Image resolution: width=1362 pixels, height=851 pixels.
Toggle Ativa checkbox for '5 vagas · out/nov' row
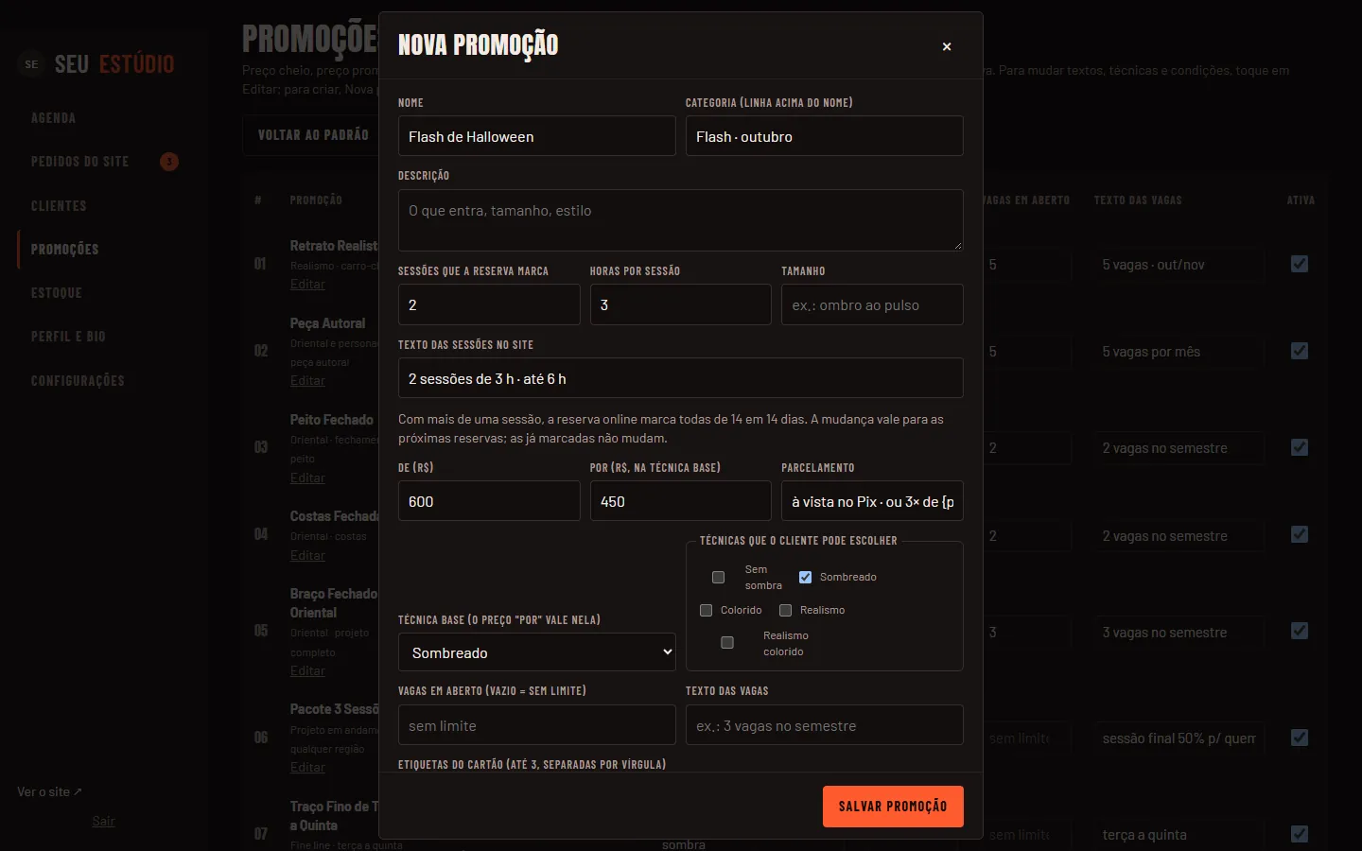pos(1300,264)
